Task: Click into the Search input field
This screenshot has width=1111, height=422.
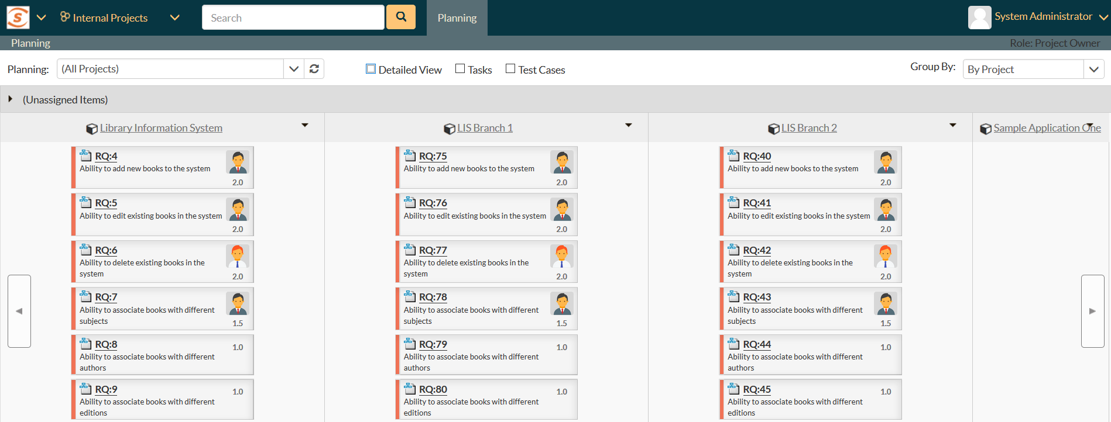Action: 293,18
